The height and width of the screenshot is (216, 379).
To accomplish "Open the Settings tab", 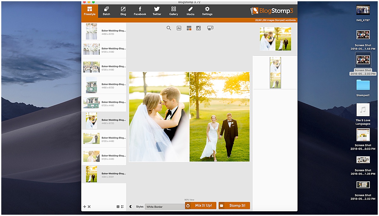I will pyautogui.click(x=207, y=11).
